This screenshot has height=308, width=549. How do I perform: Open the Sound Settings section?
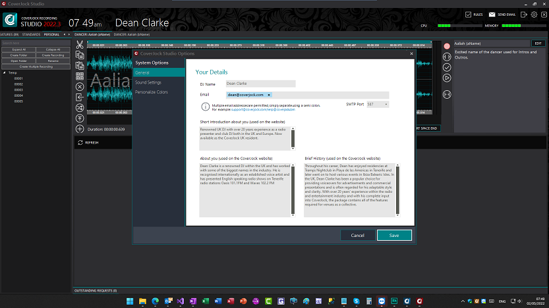pyautogui.click(x=148, y=82)
